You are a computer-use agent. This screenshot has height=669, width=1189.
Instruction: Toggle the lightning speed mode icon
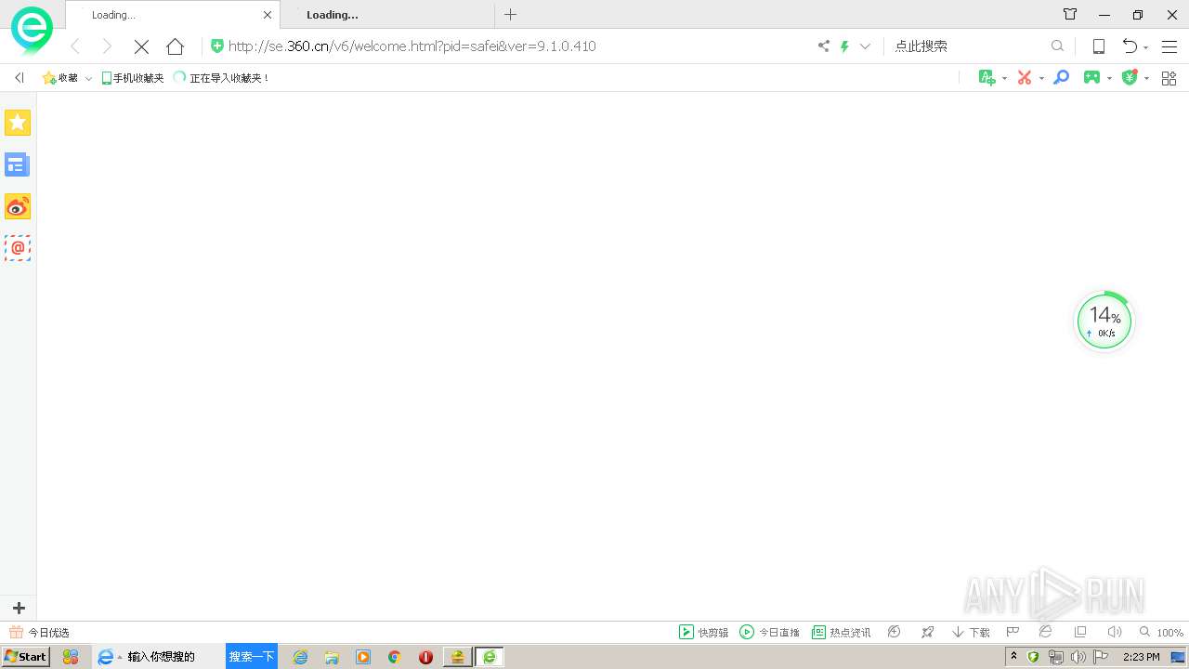click(x=844, y=46)
